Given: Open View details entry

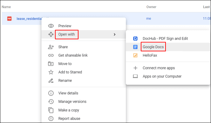Looking at the screenshot, I should pos(84,93).
